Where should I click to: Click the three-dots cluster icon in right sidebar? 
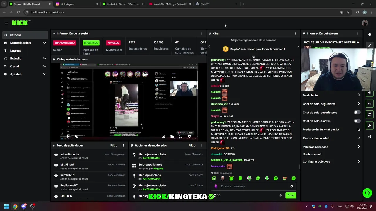[370, 136]
